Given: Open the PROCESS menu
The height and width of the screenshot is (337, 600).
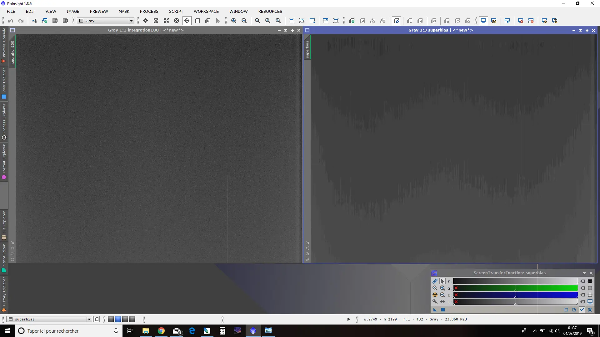Looking at the screenshot, I should tap(149, 12).
